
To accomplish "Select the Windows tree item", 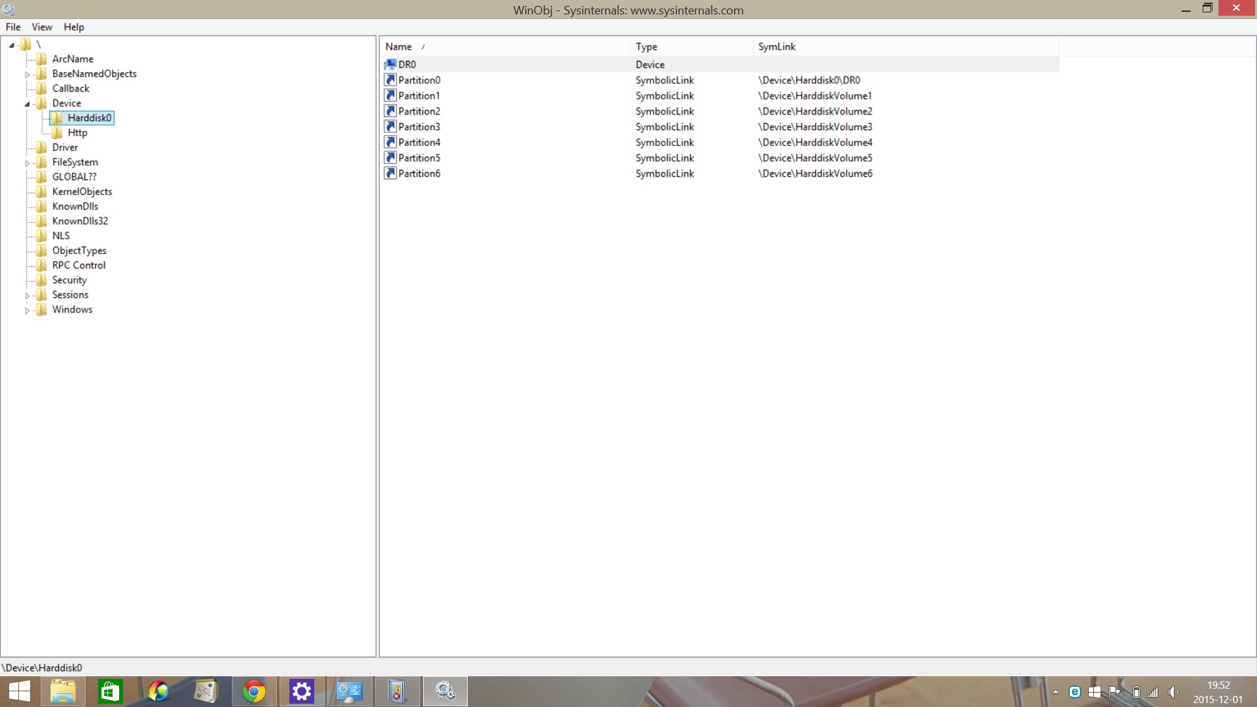I will pyautogui.click(x=72, y=310).
